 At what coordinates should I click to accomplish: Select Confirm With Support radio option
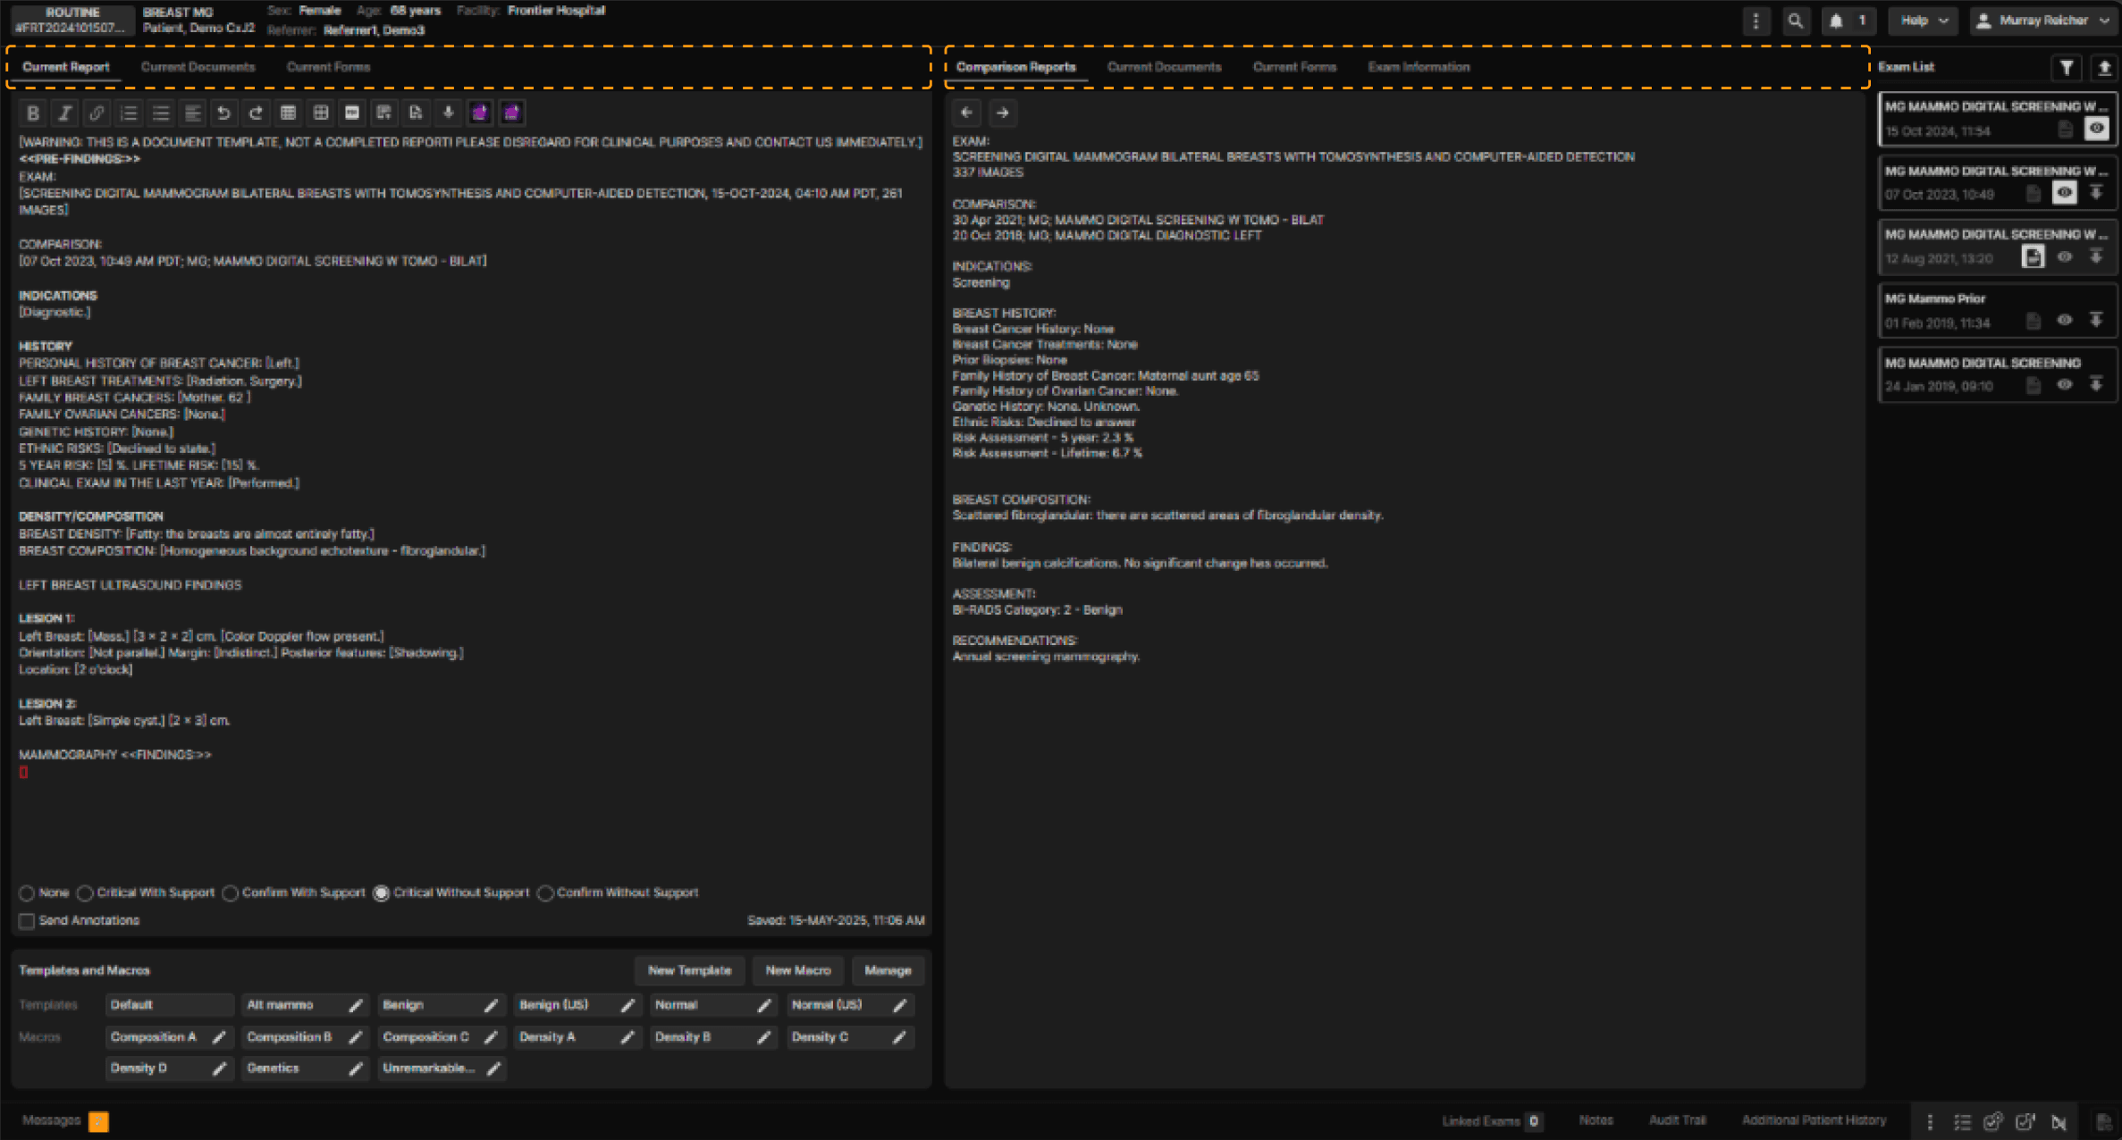pyautogui.click(x=231, y=893)
